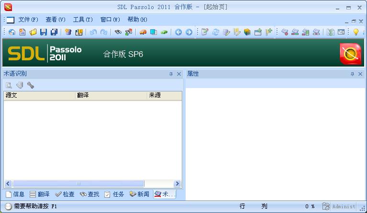Click the grayed redo arrow toolbar icon

click(104, 32)
